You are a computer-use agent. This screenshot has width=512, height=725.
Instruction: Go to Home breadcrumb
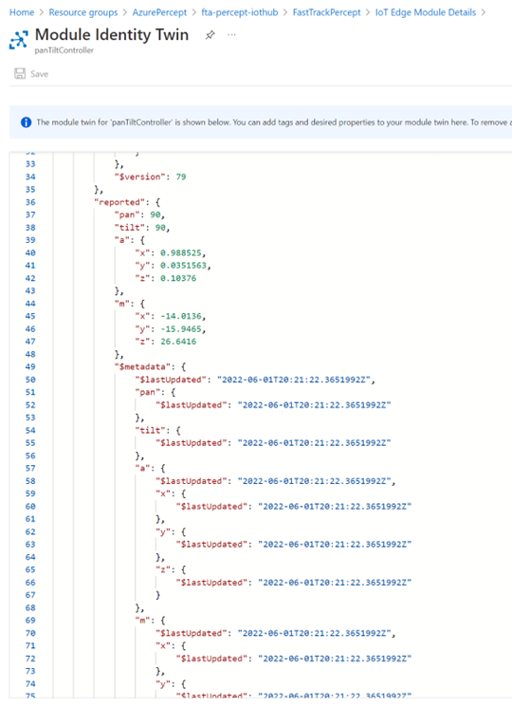(x=22, y=12)
